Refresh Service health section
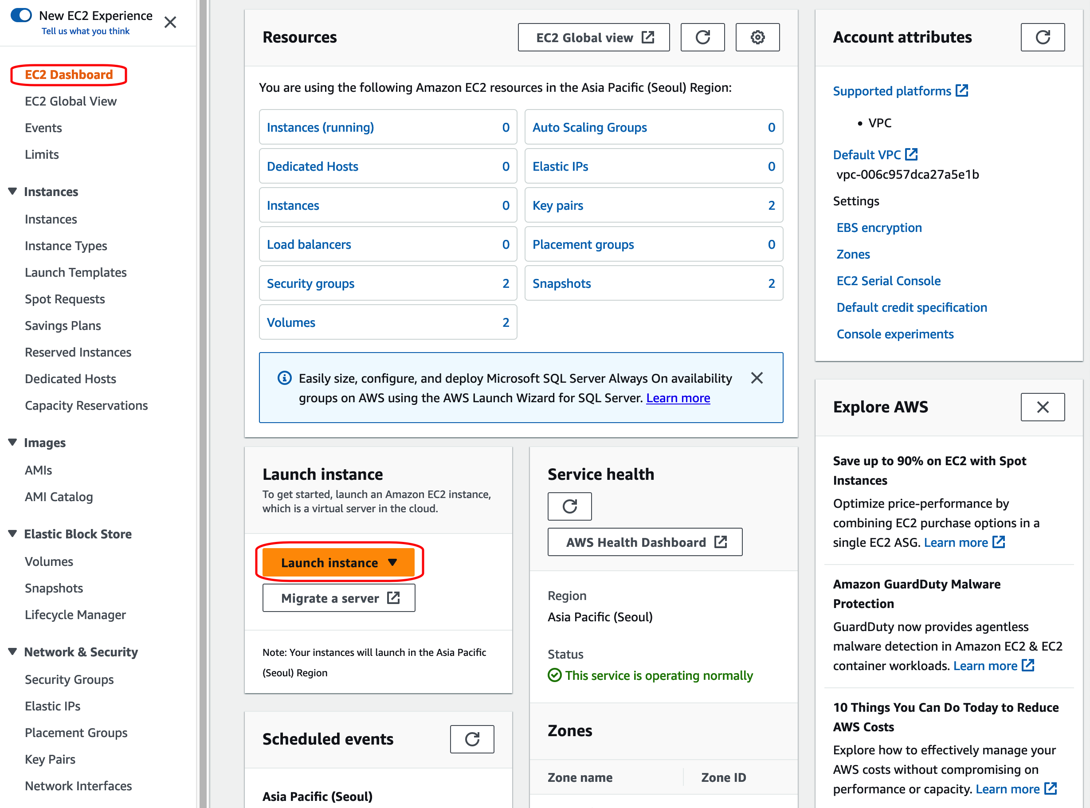 click(569, 506)
